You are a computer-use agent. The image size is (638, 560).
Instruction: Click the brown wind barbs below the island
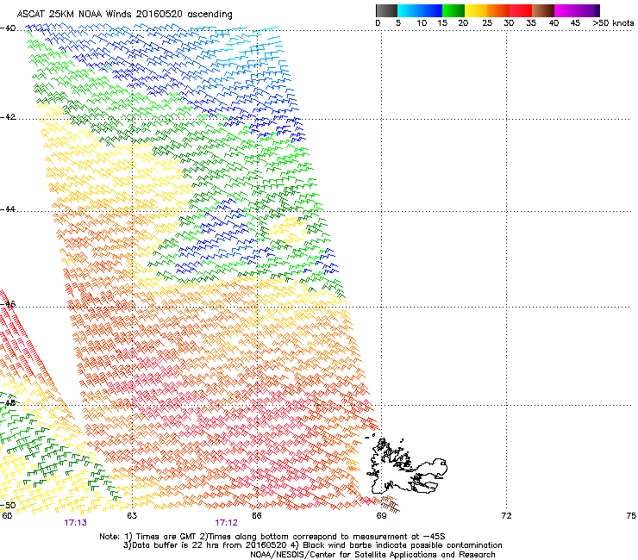[x=386, y=503]
